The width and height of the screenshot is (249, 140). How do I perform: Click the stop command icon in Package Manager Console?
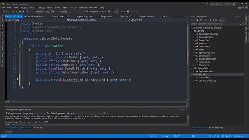104,113
